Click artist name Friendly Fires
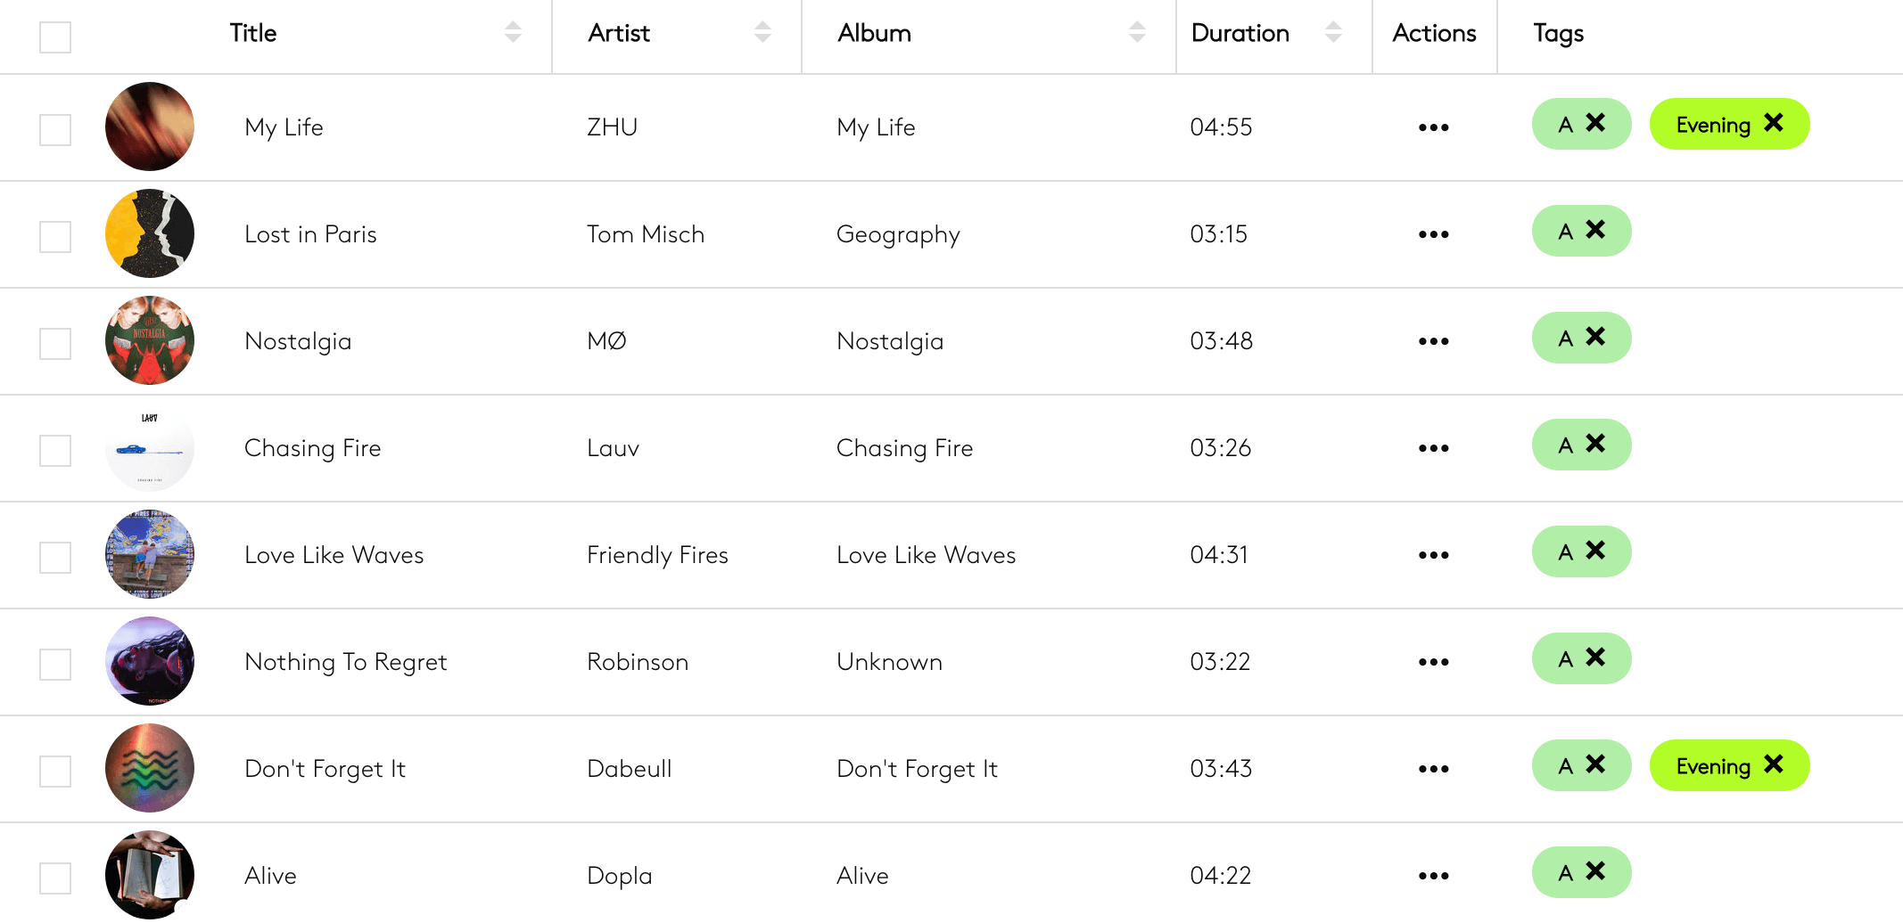The width and height of the screenshot is (1903, 923). [657, 555]
